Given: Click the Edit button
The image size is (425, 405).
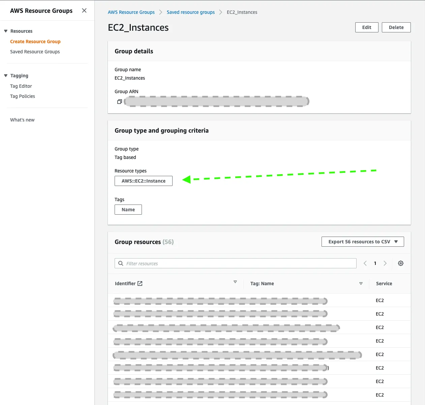Looking at the screenshot, I should 367,27.
